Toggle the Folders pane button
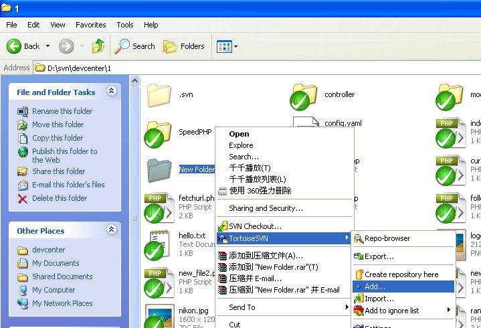This screenshot has height=328, width=481. 184,46
